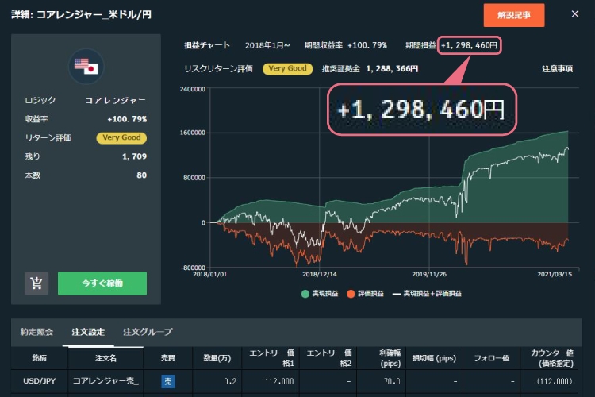Click the 収益率 +100.79% value in left panel
The width and height of the screenshot is (595, 397).
pyautogui.click(x=127, y=119)
